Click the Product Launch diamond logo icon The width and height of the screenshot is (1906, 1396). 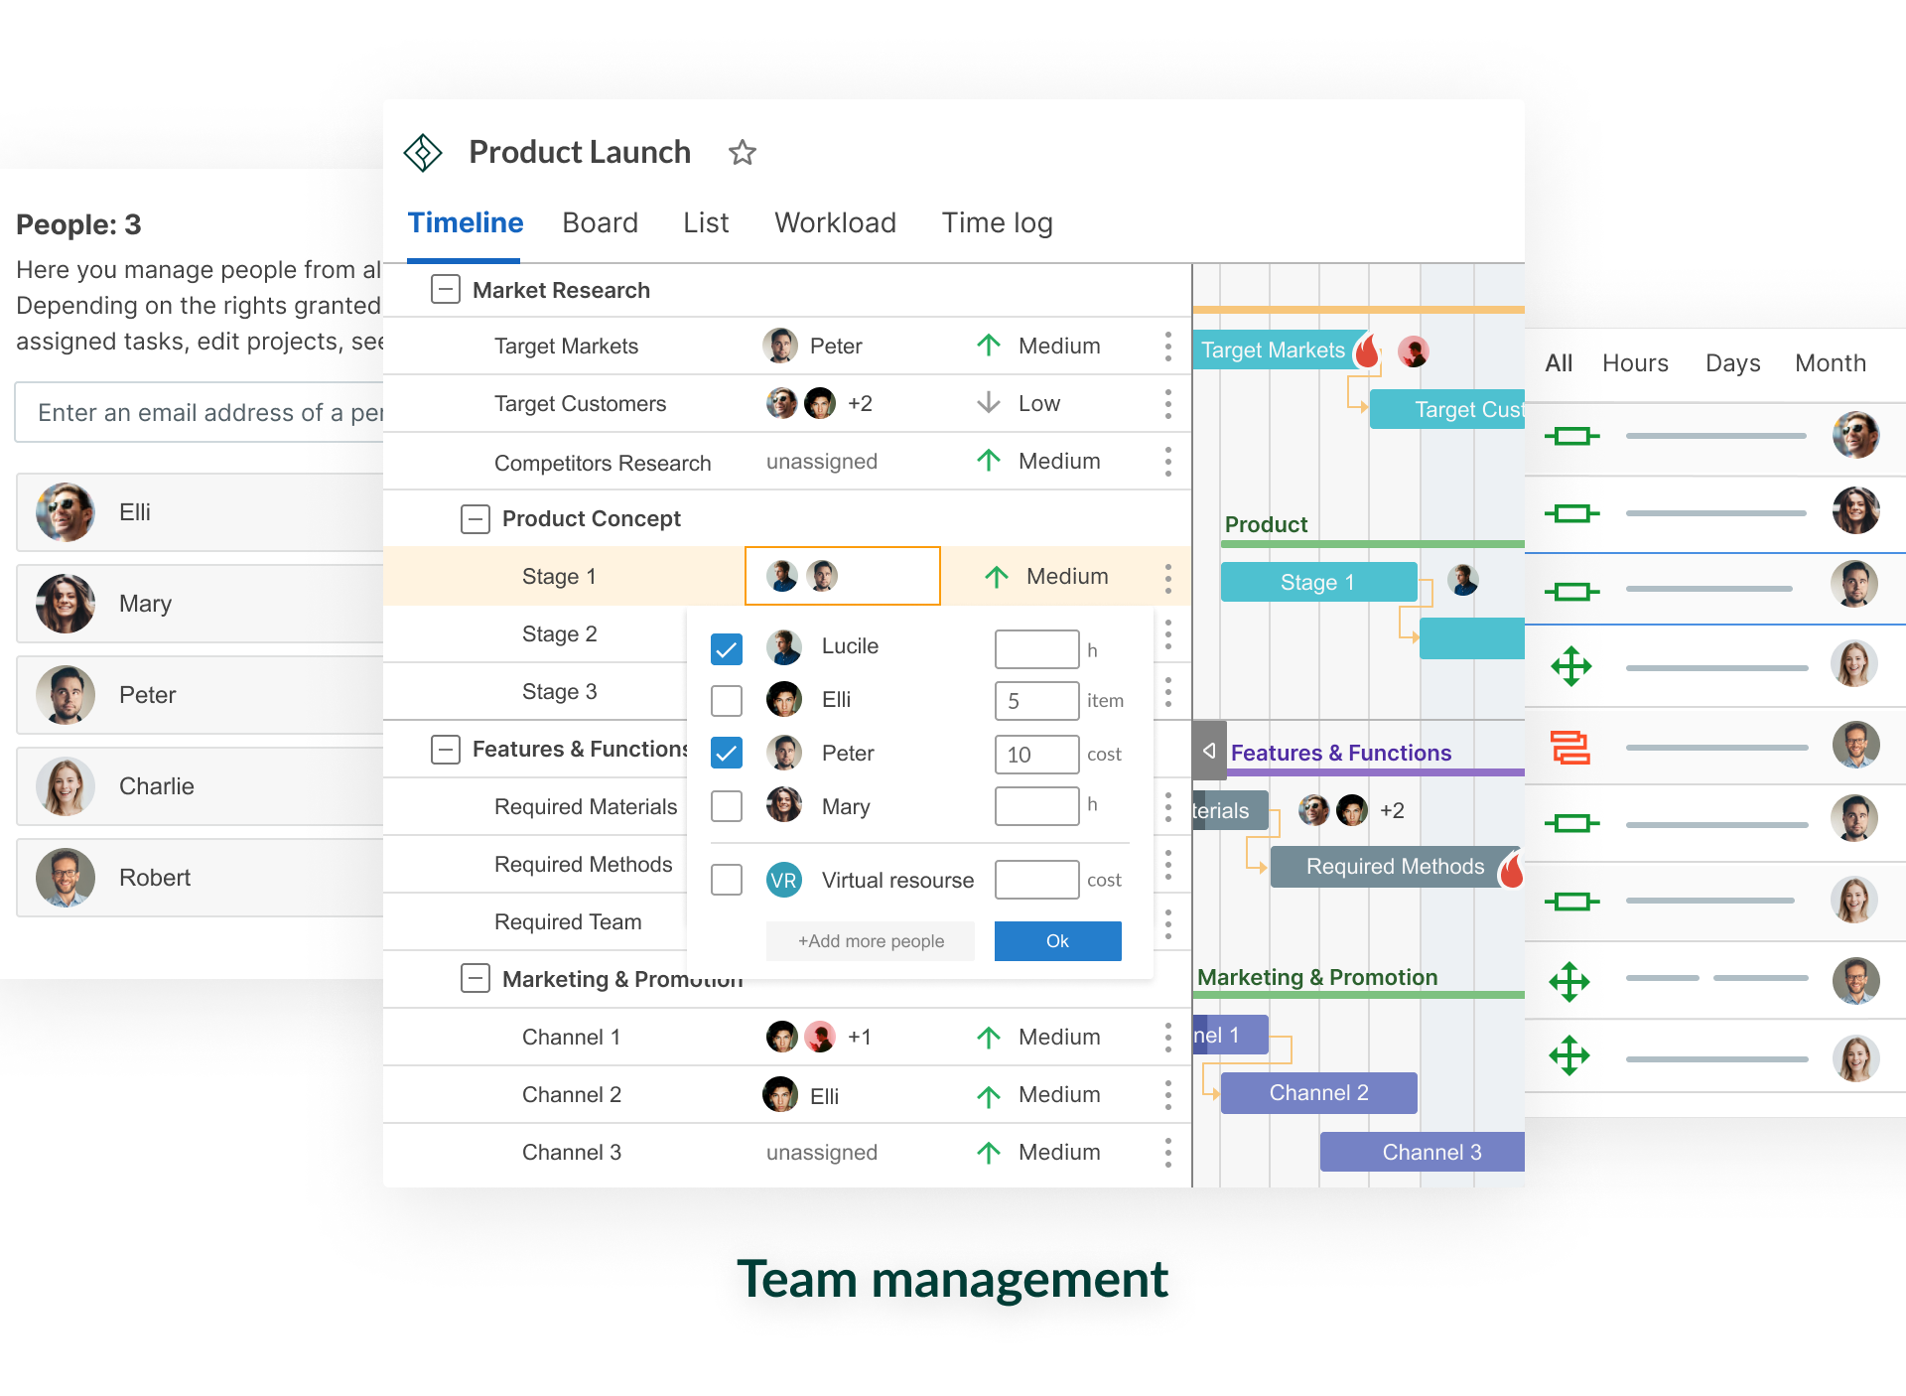[423, 153]
